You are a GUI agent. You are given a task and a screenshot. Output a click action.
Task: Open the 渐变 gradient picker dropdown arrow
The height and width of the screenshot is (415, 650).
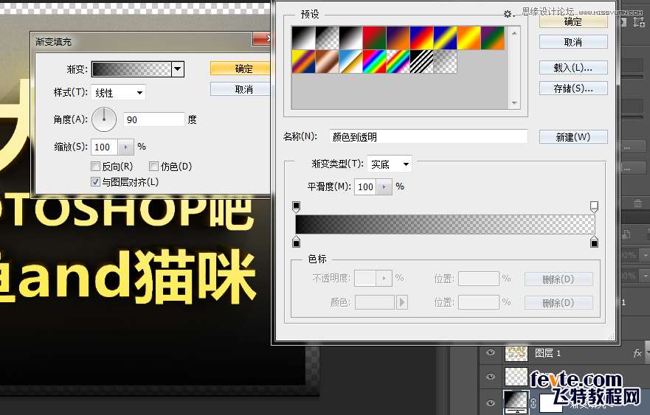(177, 69)
